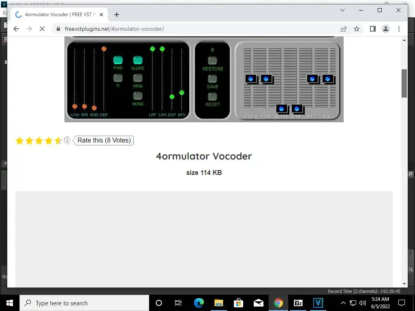Click the DRY fader handle
This screenshot has width=415, height=311.
tap(297, 109)
